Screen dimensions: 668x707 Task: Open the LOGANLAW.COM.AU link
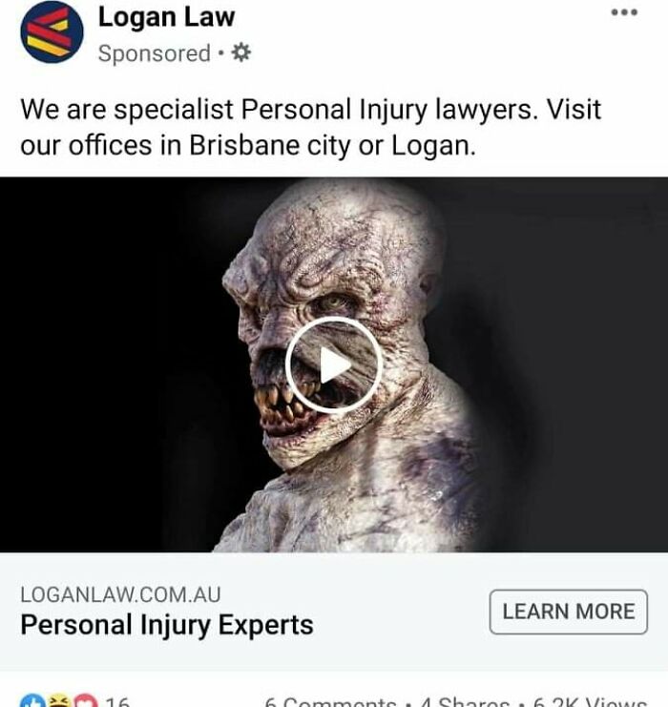(120, 594)
